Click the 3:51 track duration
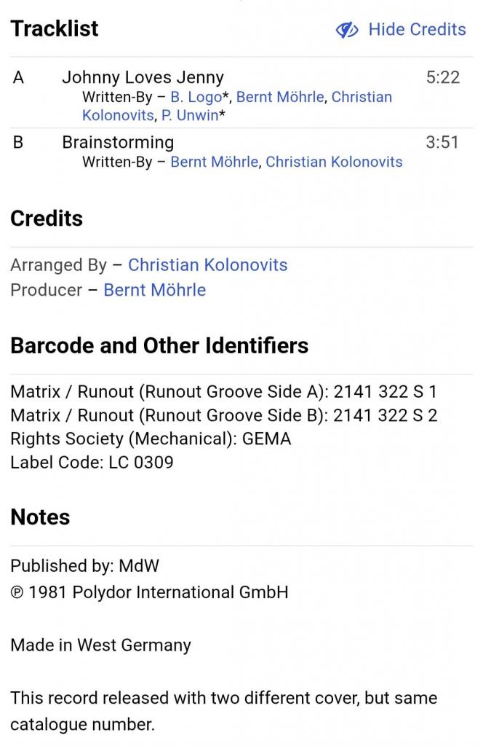This screenshot has height=746, width=483. tap(442, 142)
